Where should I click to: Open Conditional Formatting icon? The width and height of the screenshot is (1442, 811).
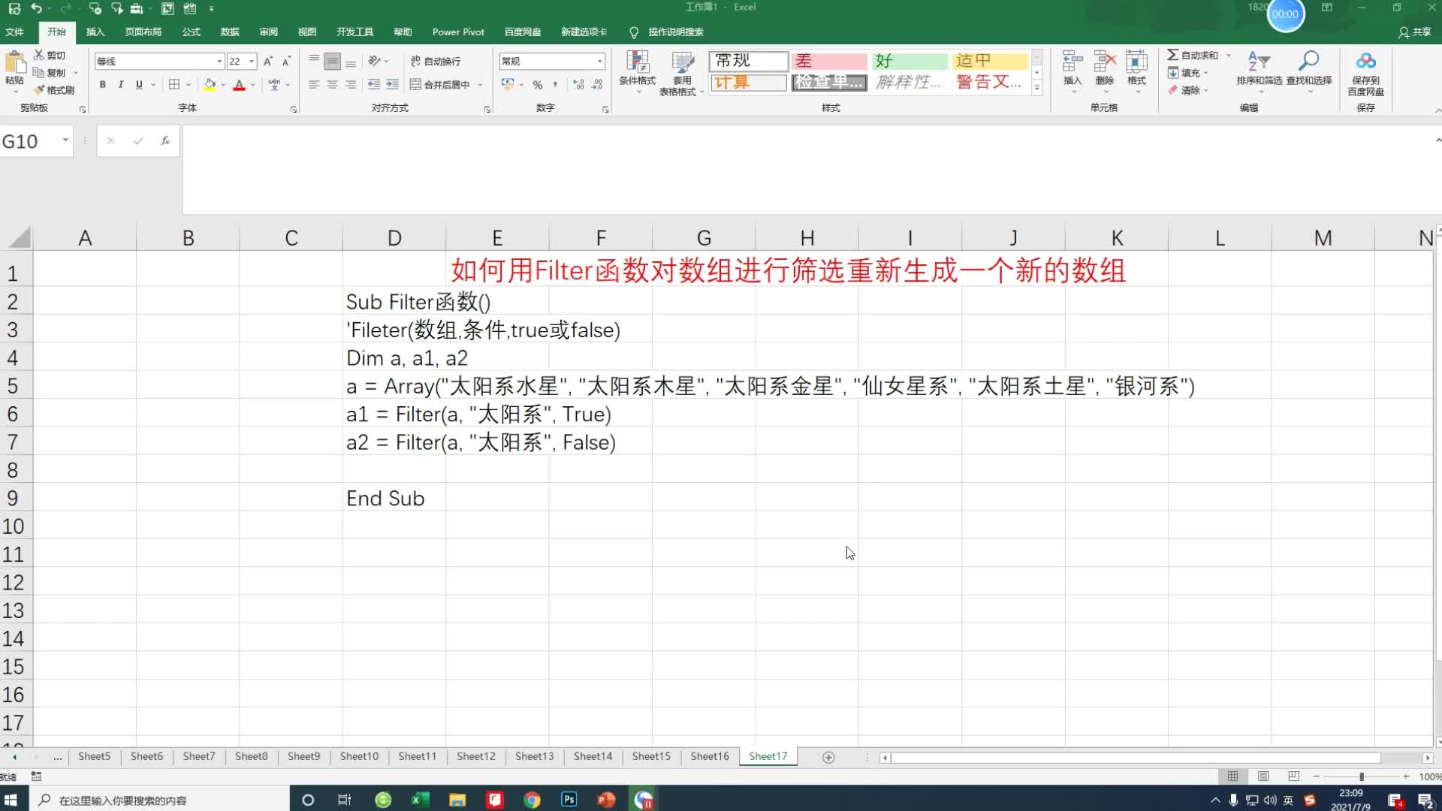pos(638,62)
